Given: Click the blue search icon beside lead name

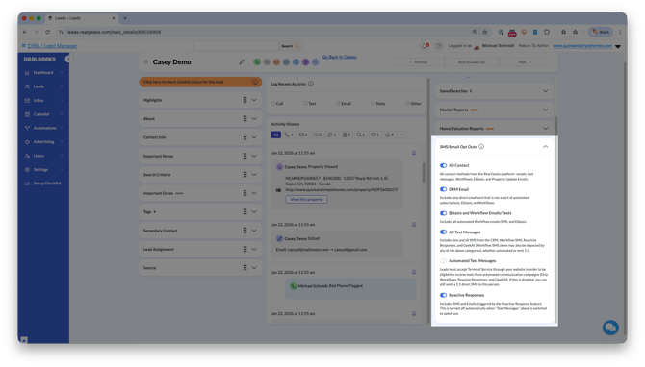Looking at the screenshot, I should (x=296, y=62).
